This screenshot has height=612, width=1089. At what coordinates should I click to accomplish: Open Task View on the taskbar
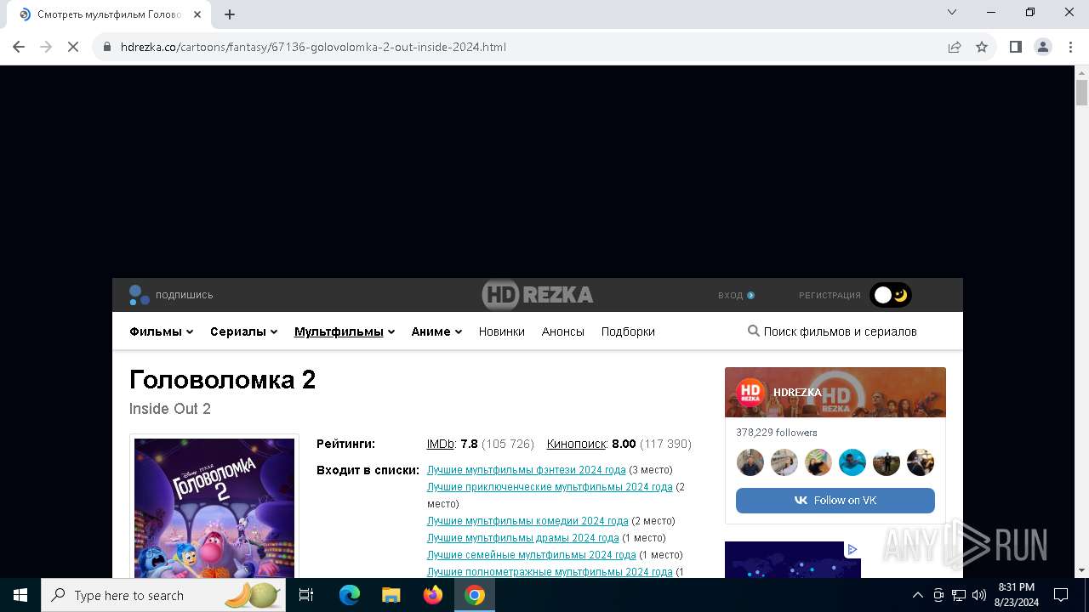[x=306, y=595]
